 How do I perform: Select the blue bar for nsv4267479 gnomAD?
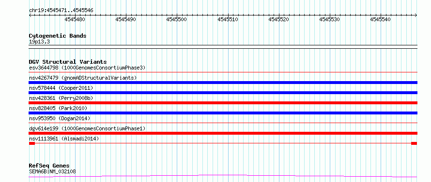tap(223, 83)
